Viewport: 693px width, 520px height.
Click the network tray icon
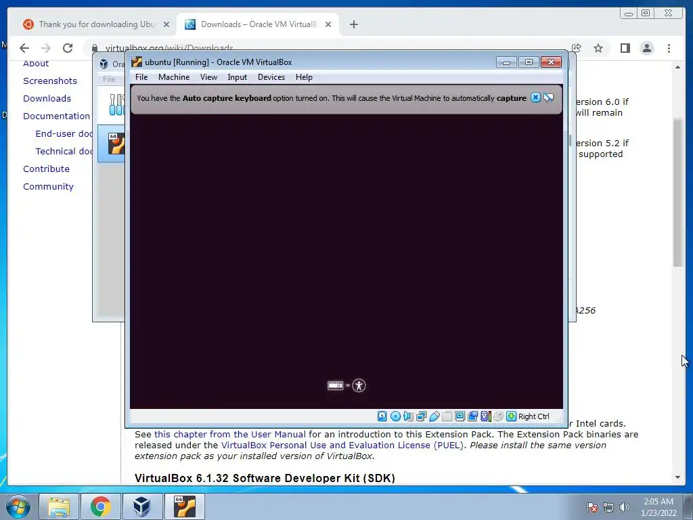(608, 507)
